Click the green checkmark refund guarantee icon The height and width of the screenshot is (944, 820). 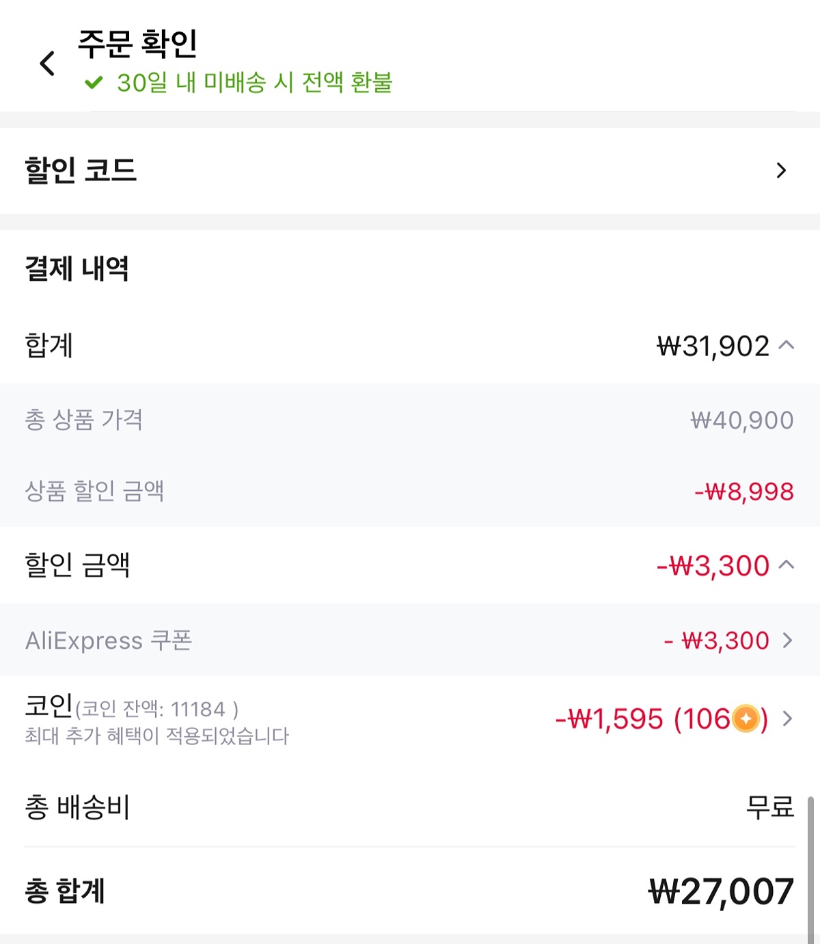[94, 83]
